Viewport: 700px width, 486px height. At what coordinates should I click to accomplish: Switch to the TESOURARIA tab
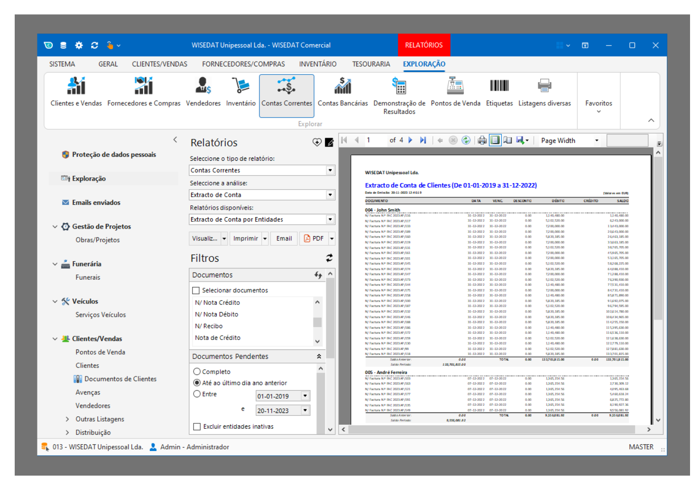point(371,64)
